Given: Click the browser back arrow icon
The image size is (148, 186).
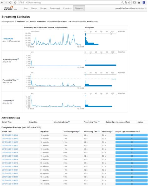Looking at the screenshot, I should pos(2,3).
